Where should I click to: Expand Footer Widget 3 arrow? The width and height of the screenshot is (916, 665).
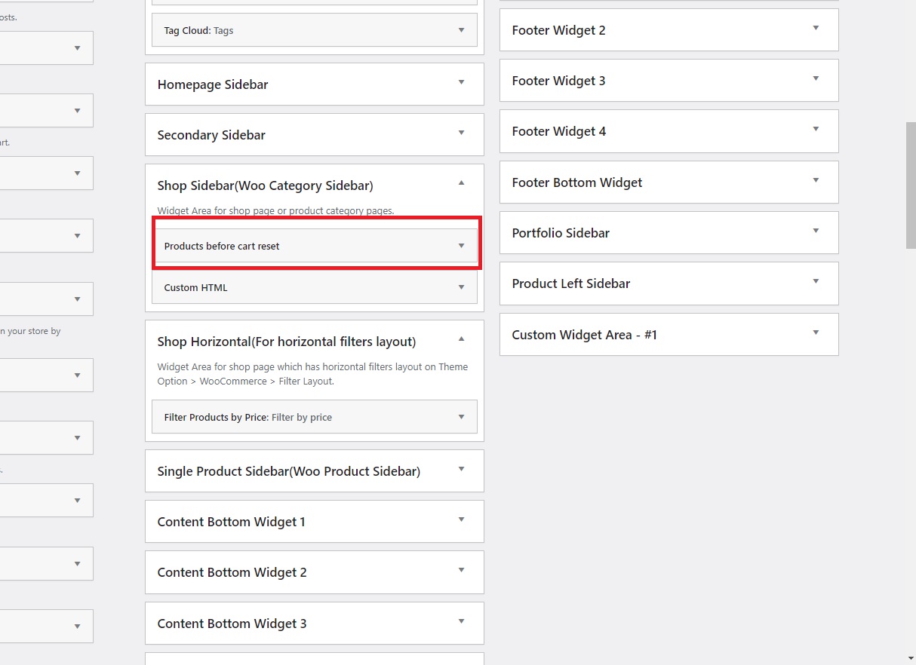tap(816, 78)
